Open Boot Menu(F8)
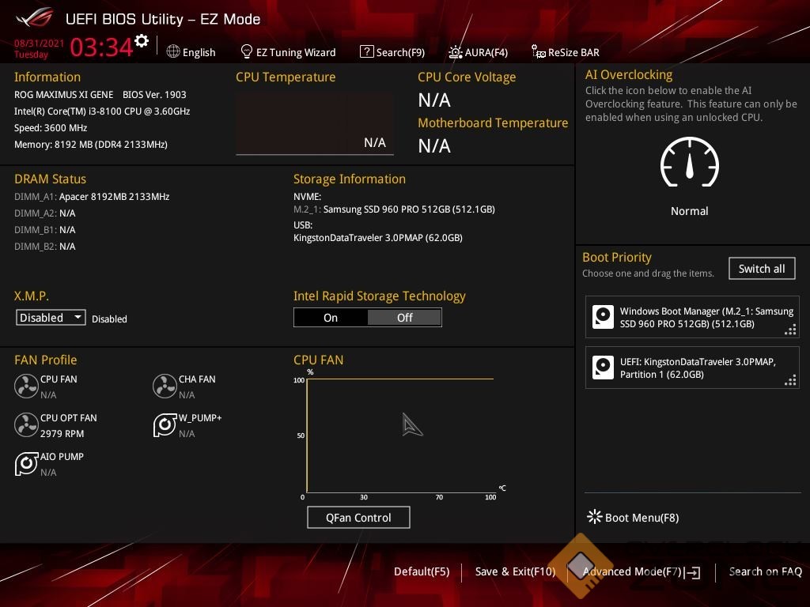The image size is (810, 607). [x=633, y=518]
